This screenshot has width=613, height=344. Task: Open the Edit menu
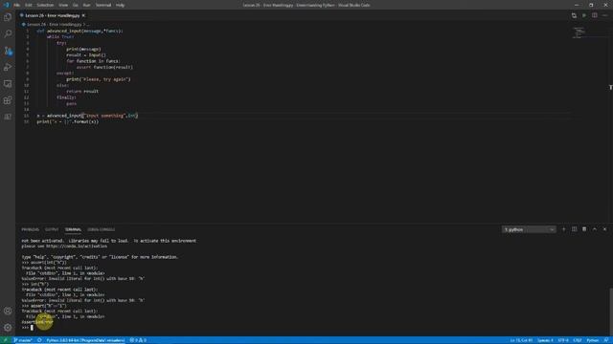pyautogui.click(x=29, y=5)
